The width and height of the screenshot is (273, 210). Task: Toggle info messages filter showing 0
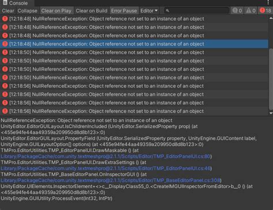coord(237,11)
